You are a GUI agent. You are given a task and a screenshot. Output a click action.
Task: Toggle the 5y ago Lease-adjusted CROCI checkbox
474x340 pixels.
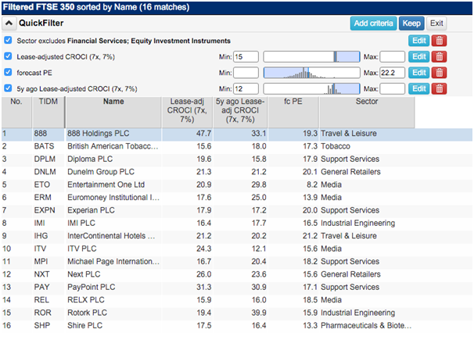(8, 88)
